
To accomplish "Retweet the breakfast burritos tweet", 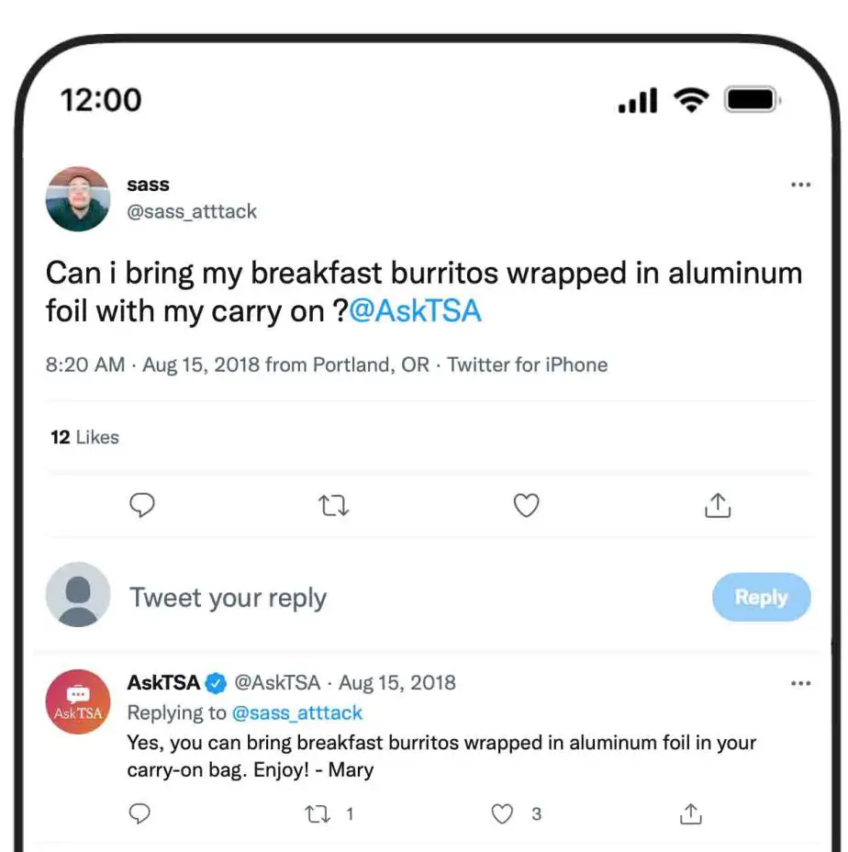I will (333, 505).
